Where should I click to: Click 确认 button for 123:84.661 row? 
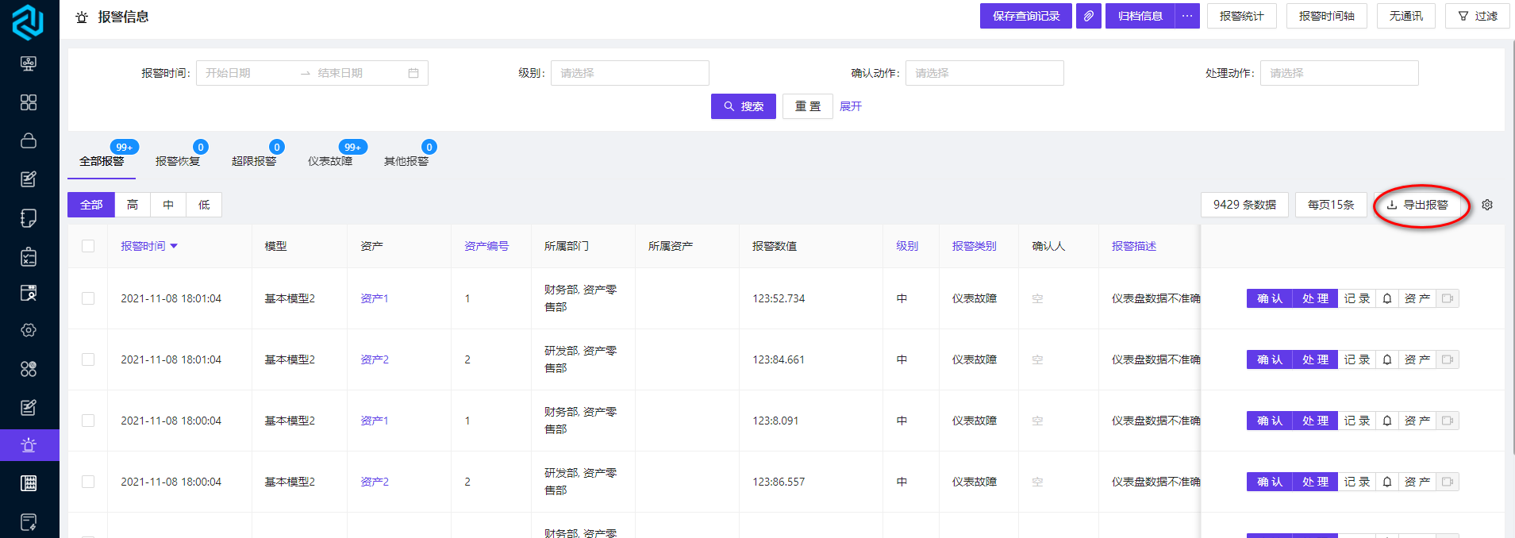pos(1270,359)
